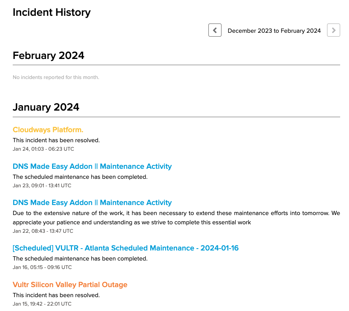This screenshot has height=311, width=349.
Task: Click the 'No incidents reported for this month' text
Action: [x=56, y=77]
